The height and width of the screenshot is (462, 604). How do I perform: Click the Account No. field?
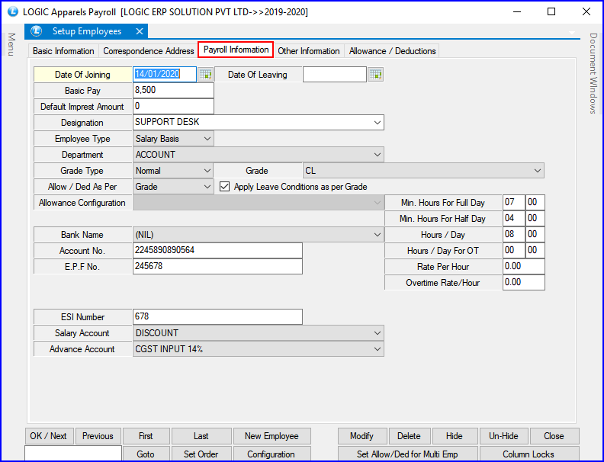(217, 251)
